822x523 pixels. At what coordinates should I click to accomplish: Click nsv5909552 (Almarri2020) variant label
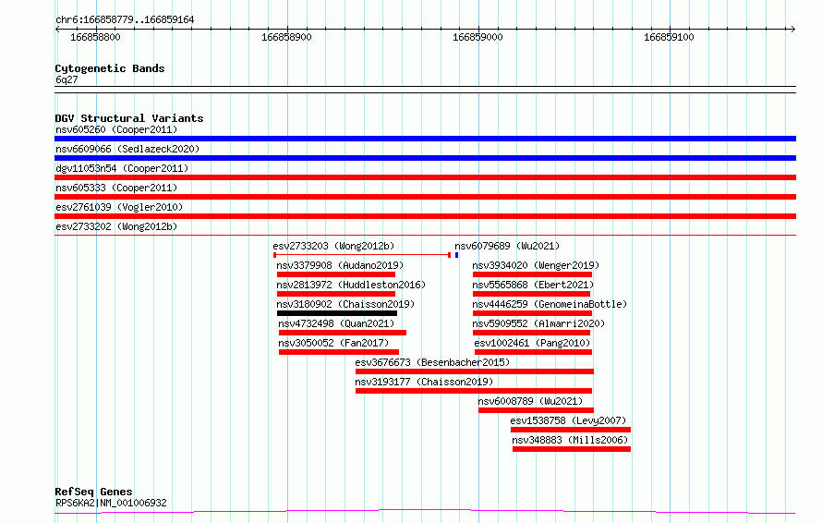538,323
